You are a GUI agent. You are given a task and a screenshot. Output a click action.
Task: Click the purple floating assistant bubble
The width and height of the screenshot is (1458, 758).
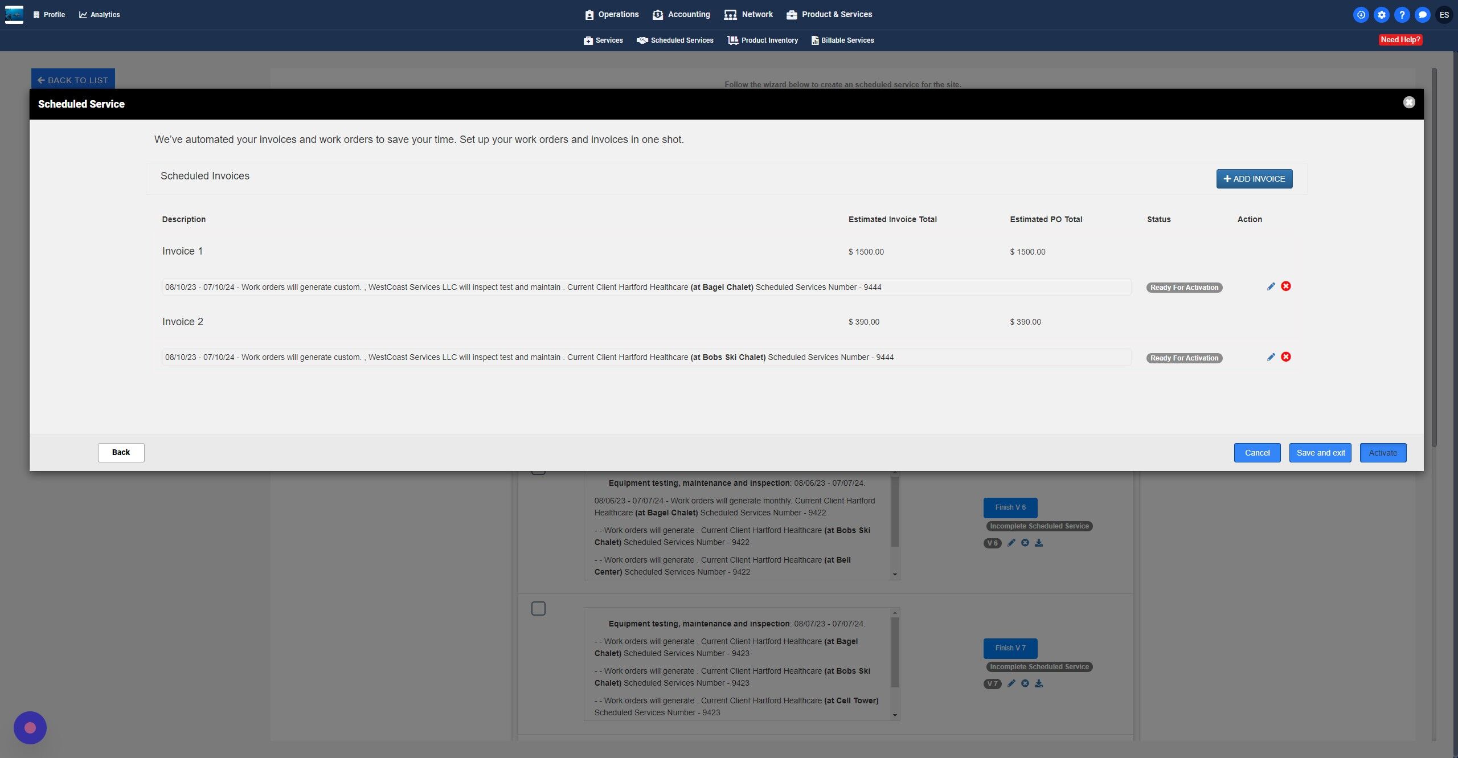pos(30,727)
